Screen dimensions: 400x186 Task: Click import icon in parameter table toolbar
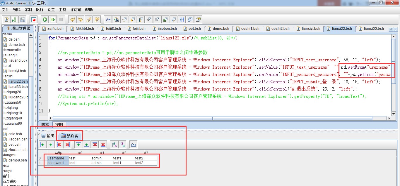click(x=133, y=145)
